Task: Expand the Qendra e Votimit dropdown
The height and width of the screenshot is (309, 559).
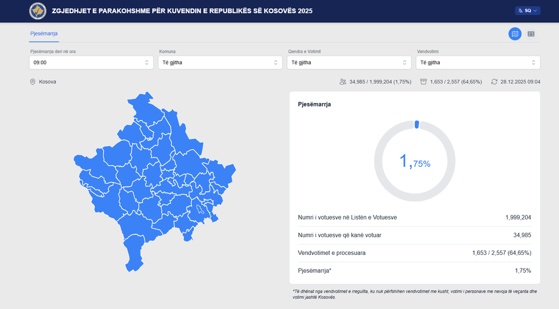Action: point(349,63)
